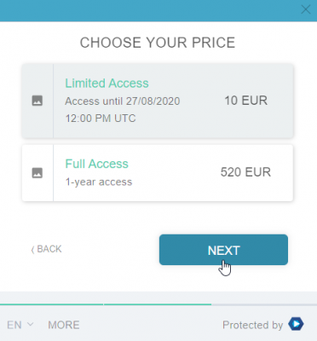Click the second progress bar segment
This screenshot has width=317, height=341.
158,304
